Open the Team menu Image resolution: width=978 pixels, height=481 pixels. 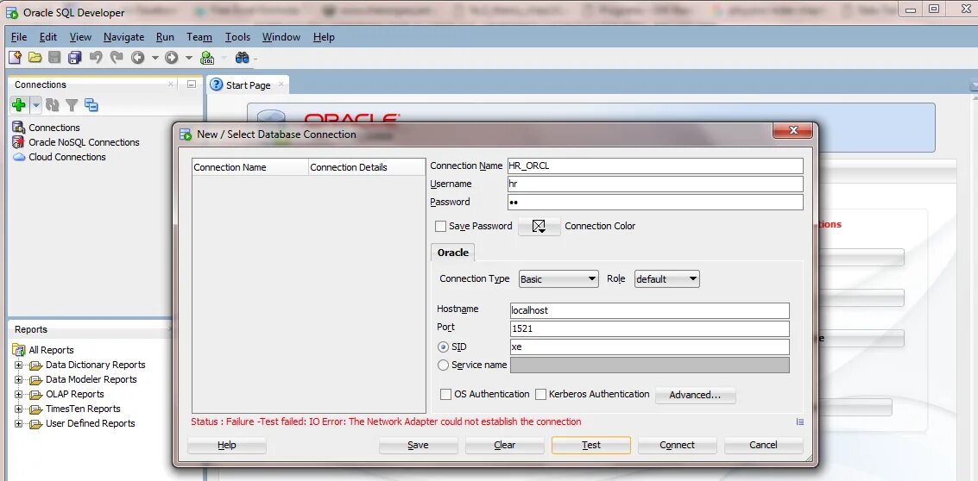(199, 37)
